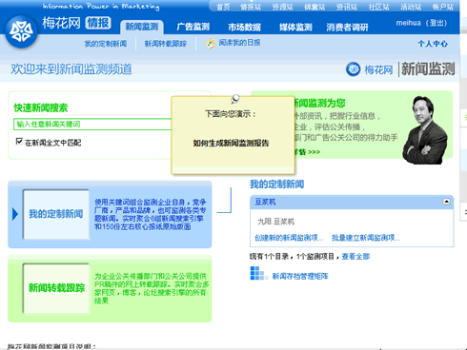
Task: Click the round Meihua badge near 新闻监测 heading
Action: point(353,69)
